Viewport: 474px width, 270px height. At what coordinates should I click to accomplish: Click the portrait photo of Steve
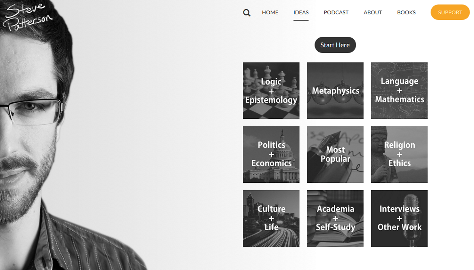point(59,150)
